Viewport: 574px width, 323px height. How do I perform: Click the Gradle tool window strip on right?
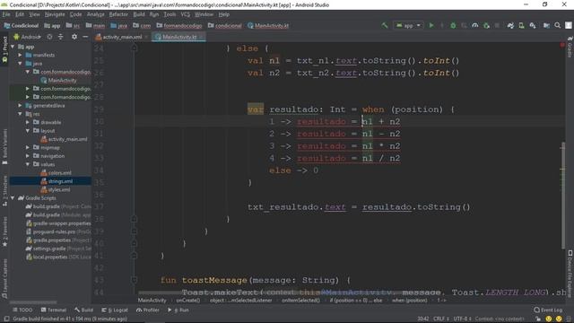570,47
